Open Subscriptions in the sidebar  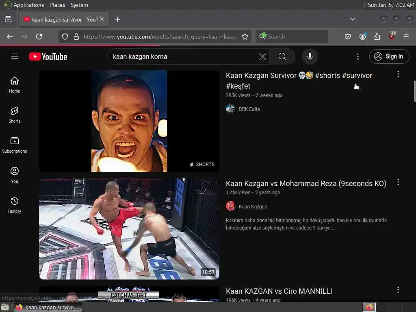[x=15, y=145]
